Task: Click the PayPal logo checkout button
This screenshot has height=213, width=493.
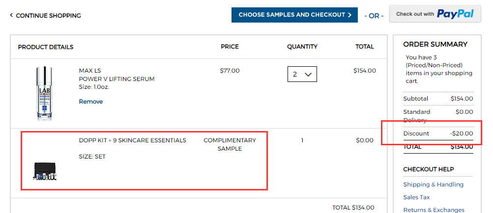Action: point(435,14)
